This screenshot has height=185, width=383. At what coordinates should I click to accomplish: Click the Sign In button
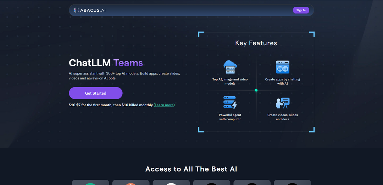point(301,10)
